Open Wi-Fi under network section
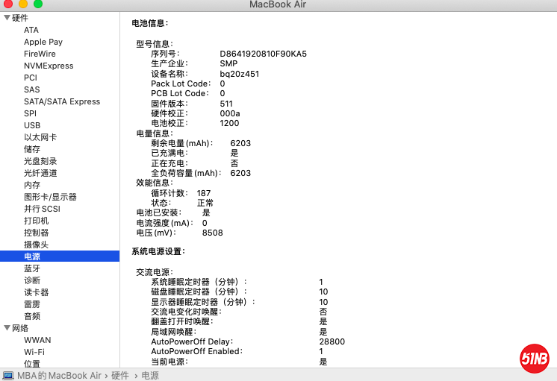 click(x=34, y=352)
